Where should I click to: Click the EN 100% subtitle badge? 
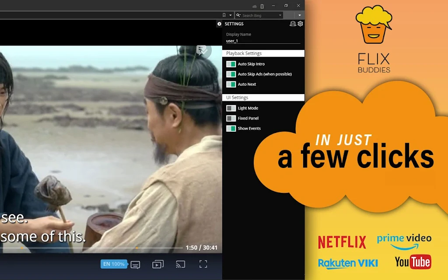click(114, 264)
